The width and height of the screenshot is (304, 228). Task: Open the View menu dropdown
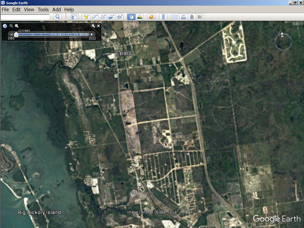(29, 9)
